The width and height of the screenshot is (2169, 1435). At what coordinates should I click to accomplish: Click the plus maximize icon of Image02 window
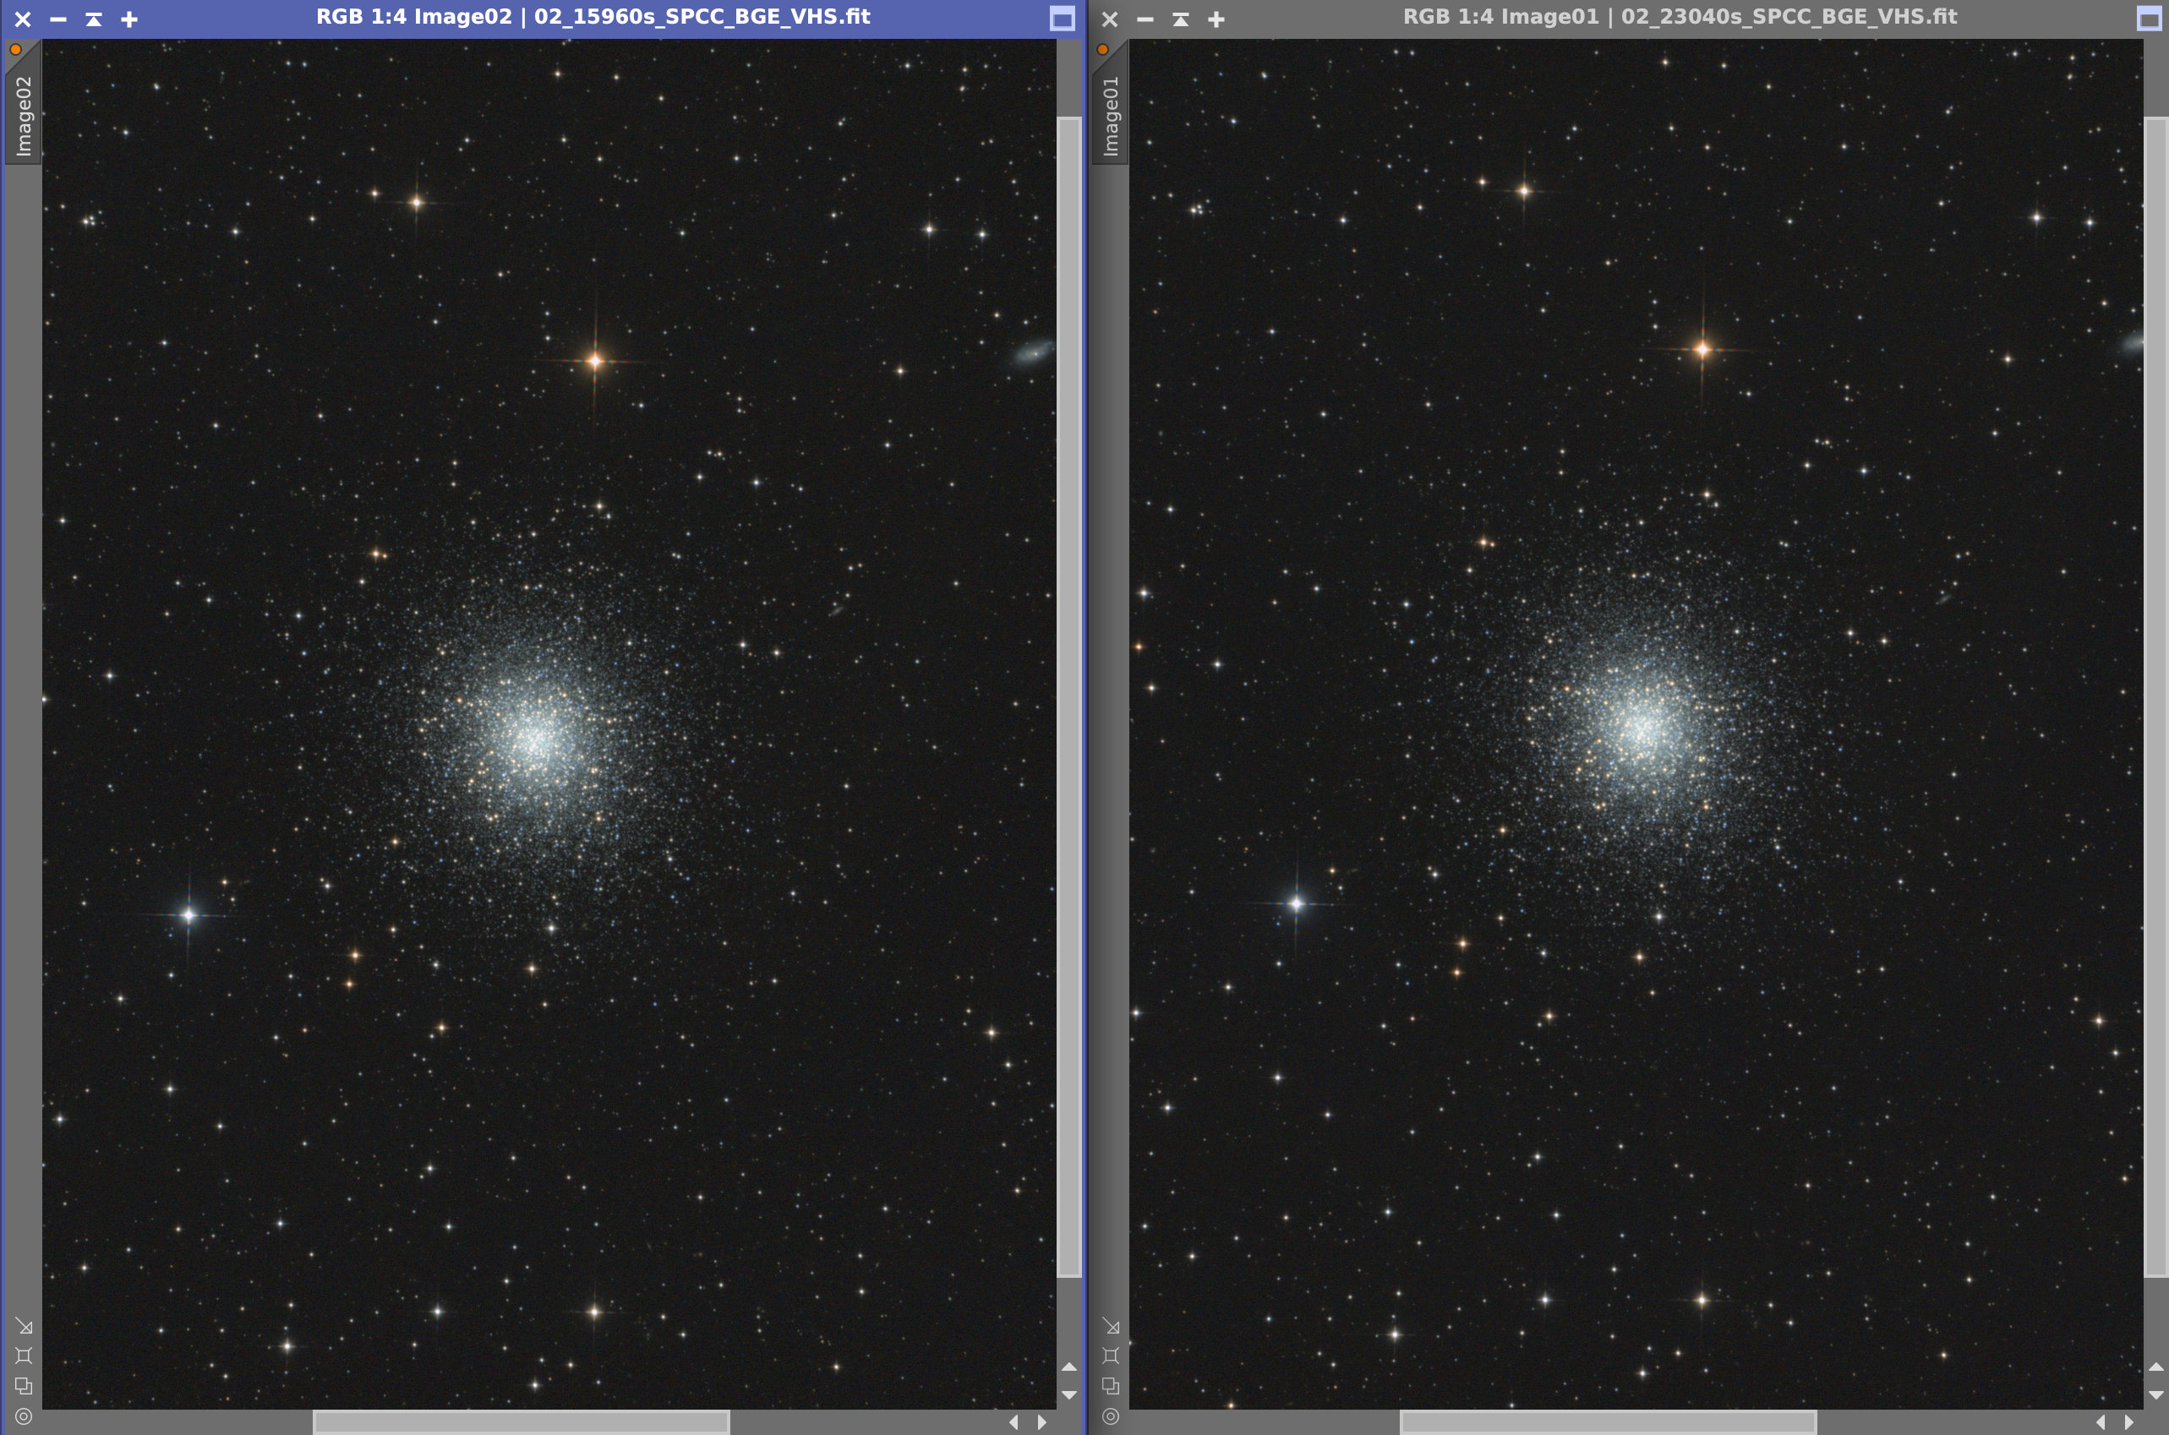click(129, 19)
